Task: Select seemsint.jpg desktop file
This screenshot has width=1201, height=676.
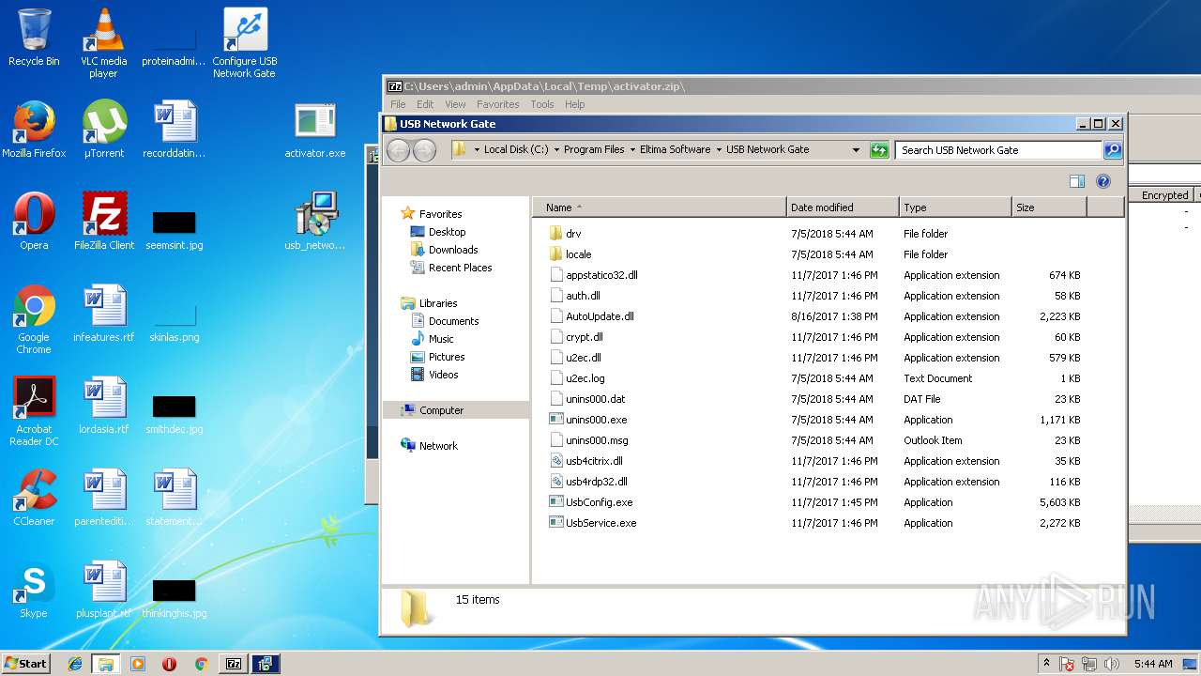Action: point(174,229)
